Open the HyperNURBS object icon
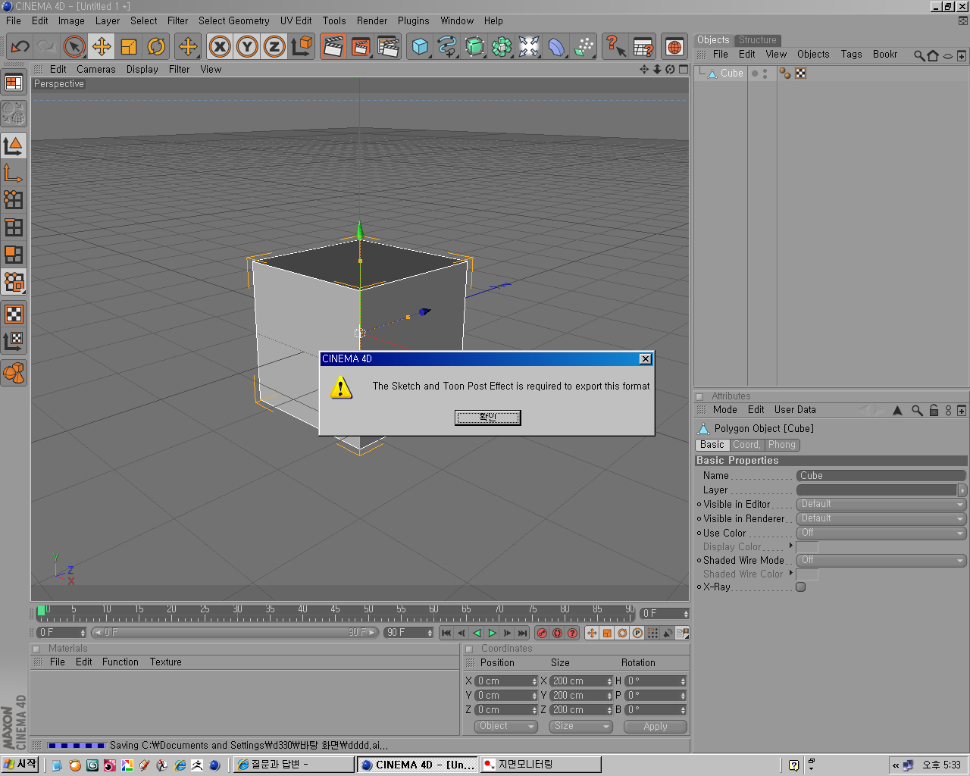 (474, 46)
